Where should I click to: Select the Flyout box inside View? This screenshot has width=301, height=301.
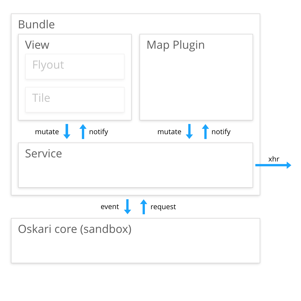pyautogui.click(x=75, y=67)
